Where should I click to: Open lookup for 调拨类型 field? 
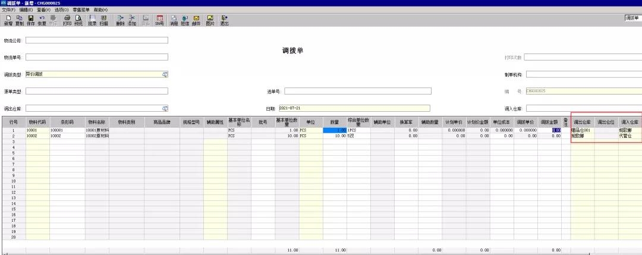(165, 74)
